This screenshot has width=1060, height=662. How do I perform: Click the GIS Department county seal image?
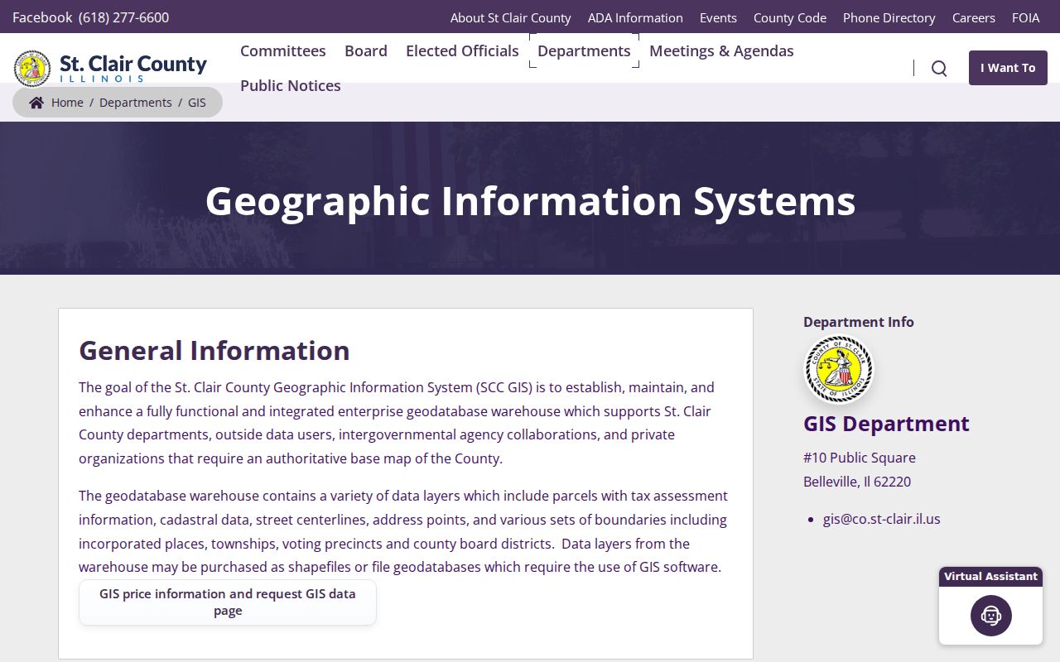[x=839, y=369]
